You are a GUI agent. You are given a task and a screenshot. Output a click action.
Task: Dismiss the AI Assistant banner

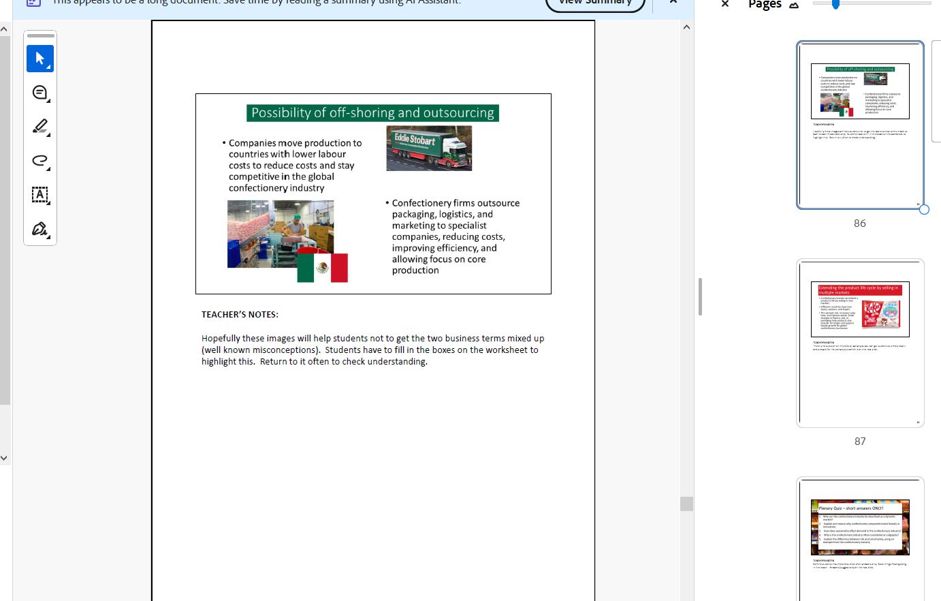point(673,1)
